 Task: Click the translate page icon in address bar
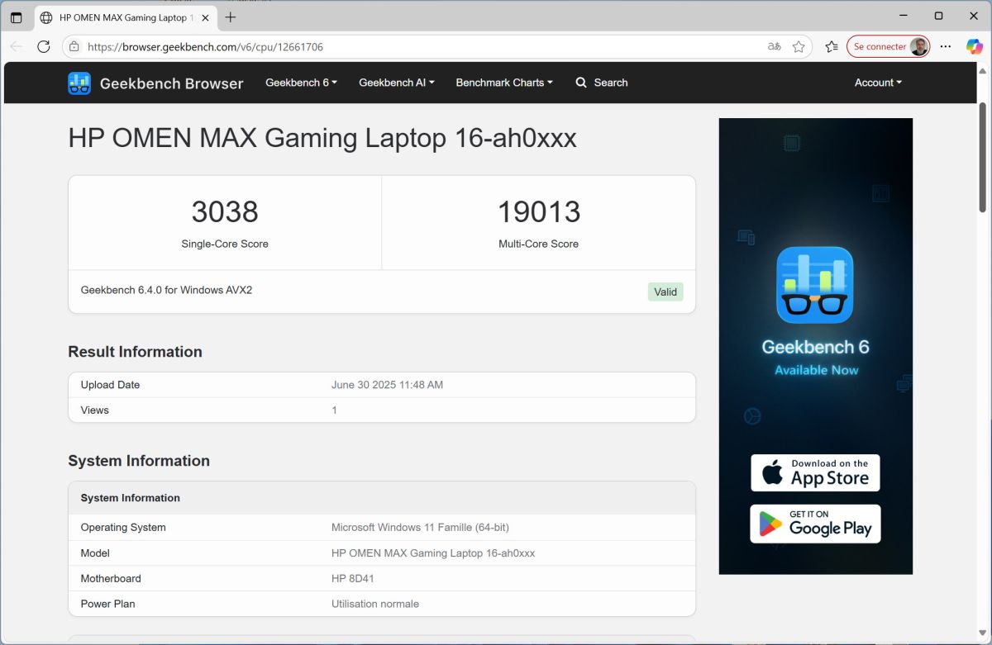pos(775,47)
